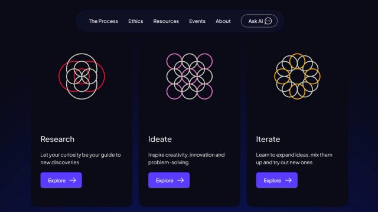Click the yellow ring Iterate graphic
The height and width of the screenshot is (212, 378).
point(297,76)
